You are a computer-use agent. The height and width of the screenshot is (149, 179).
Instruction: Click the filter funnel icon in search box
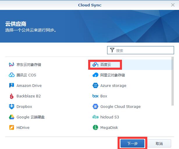pos(112,50)
